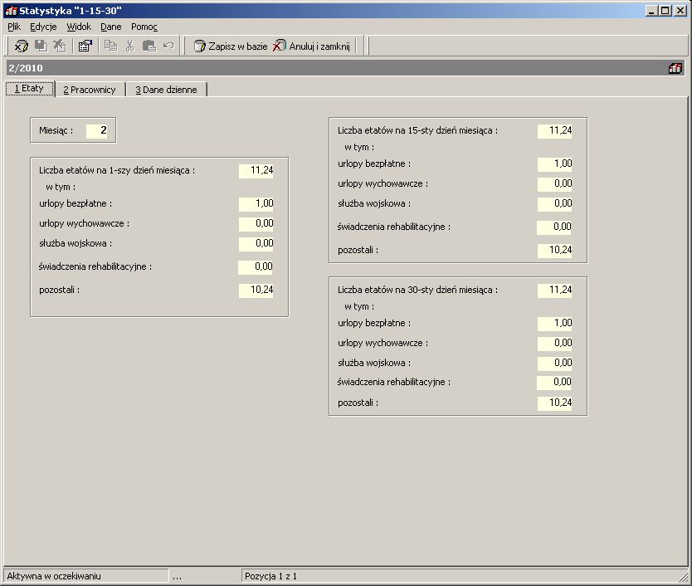Image resolution: width=692 pixels, height=586 pixels.
Task: Click the grayed save-copy toolbar icon
Action: coord(41,46)
